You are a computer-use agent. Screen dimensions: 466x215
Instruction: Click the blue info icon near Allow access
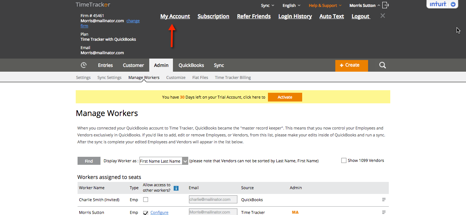pos(176,188)
